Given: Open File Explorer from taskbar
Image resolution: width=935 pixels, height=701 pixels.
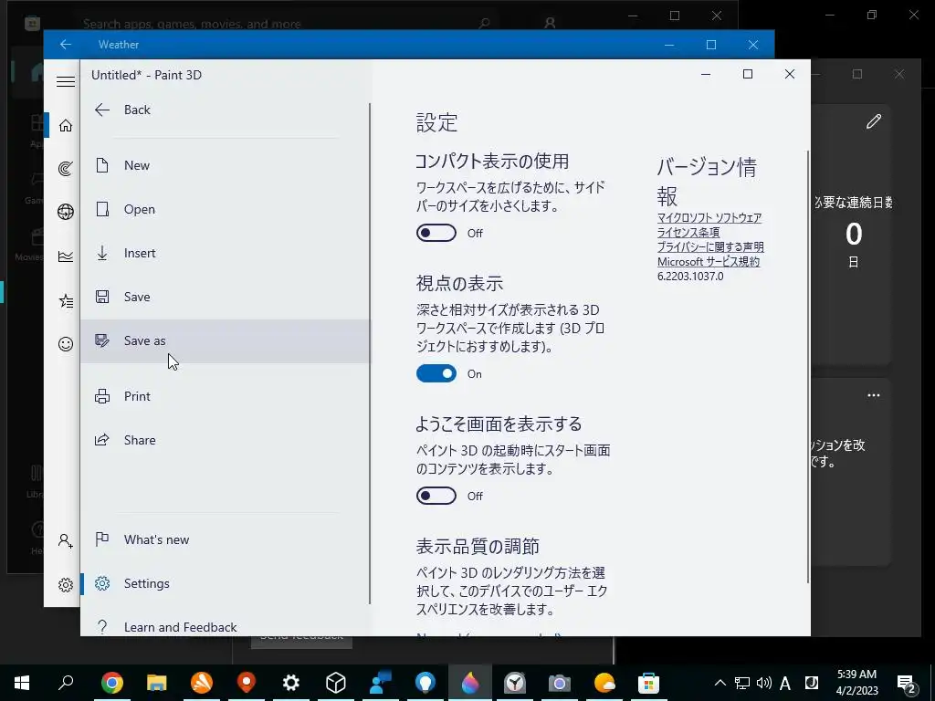Looking at the screenshot, I should tap(157, 683).
